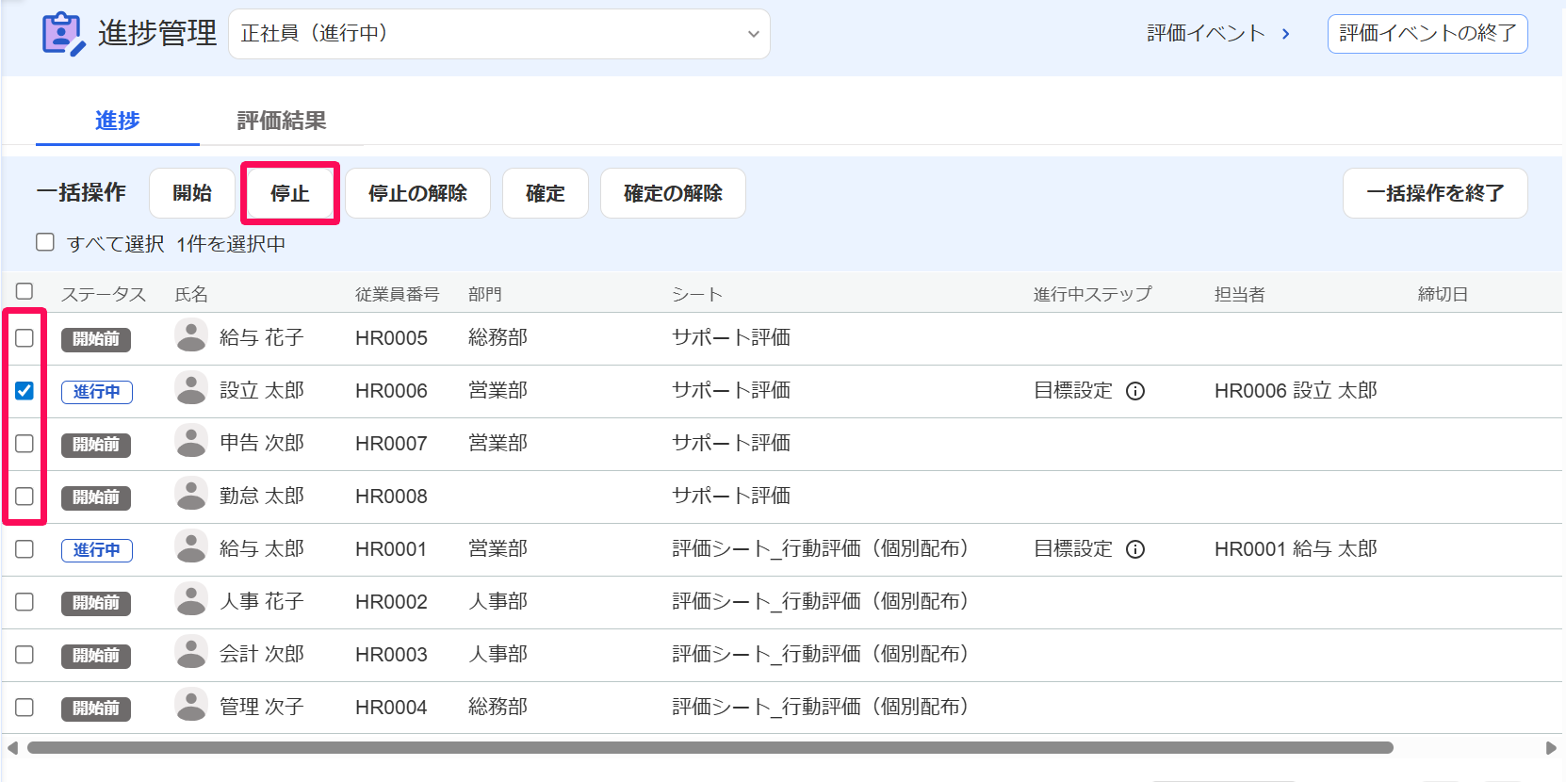Click the scroll left arrow of horizontal scrollbar
The height and width of the screenshot is (782, 1566).
(12, 748)
